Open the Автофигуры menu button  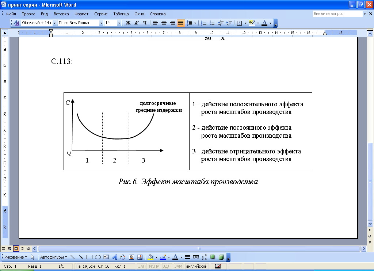click(x=53, y=257)
